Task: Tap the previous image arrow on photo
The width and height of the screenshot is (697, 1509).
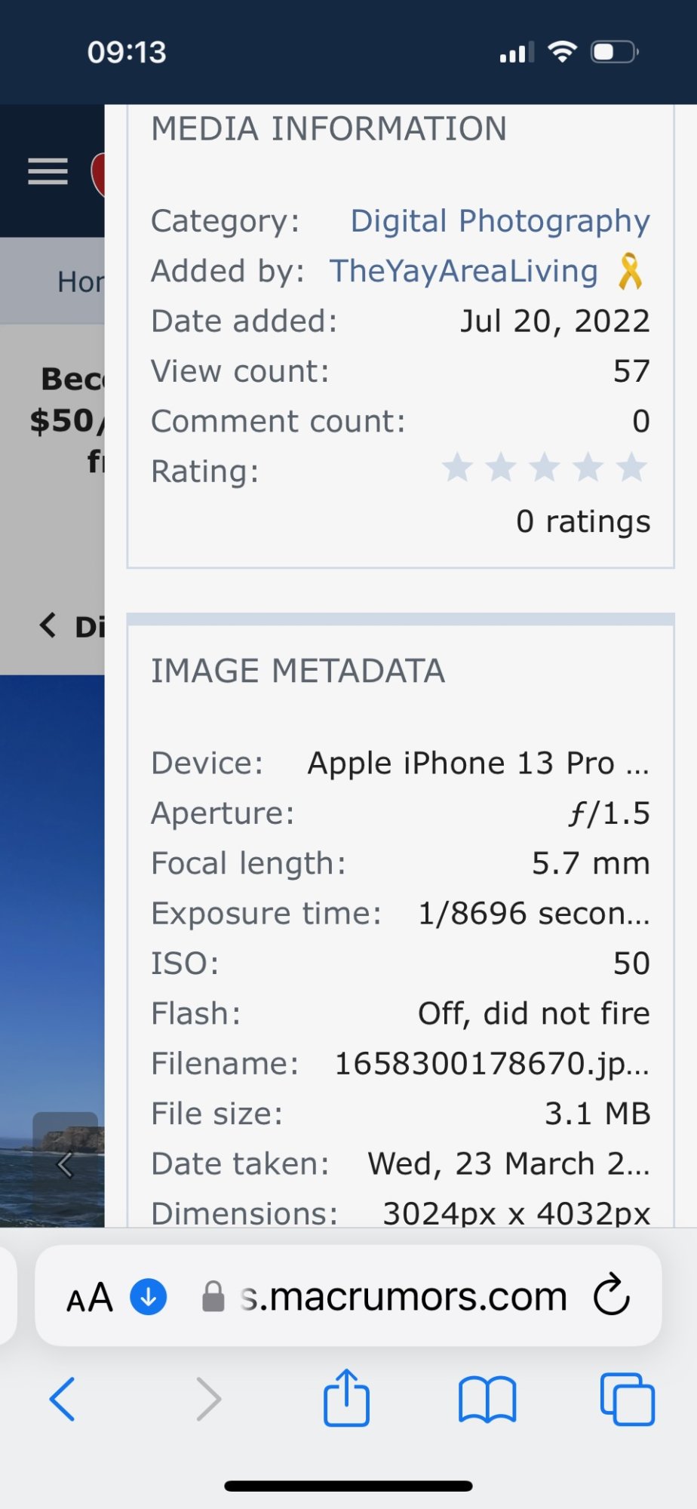Action: pyautogui.click(x=65, y=1144)
